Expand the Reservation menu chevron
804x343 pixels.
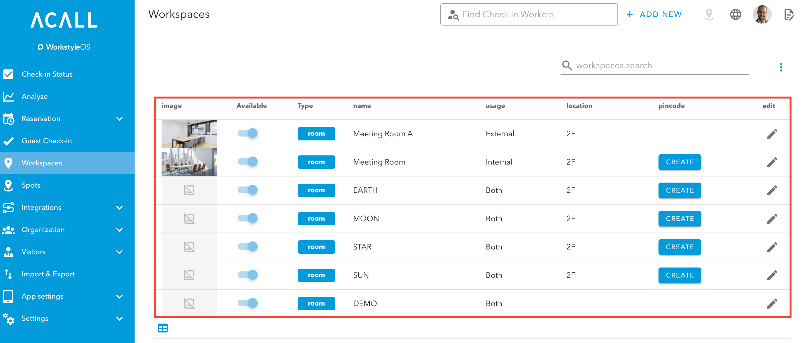(119, 119)
